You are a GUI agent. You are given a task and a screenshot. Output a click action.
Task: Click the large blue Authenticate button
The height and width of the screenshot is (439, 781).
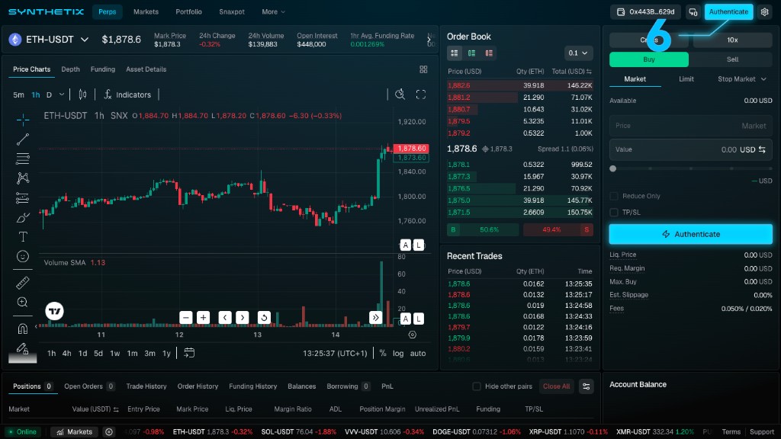[x=690, y=234]
